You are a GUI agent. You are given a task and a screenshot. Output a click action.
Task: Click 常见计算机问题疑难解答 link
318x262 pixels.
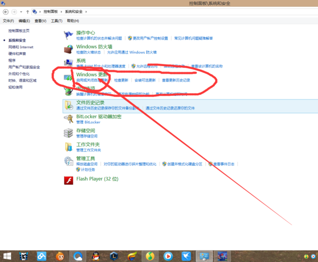coord(193,38)
